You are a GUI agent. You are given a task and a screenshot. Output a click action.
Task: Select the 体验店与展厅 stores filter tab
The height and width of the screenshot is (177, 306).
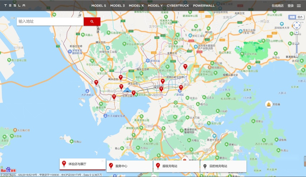83,164
